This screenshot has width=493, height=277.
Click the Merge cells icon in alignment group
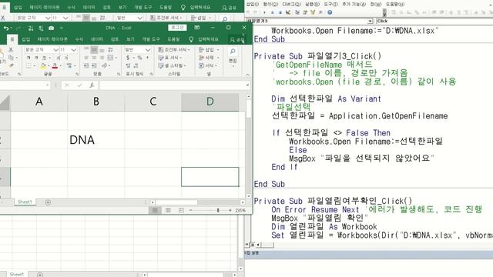tap(110, 58)
